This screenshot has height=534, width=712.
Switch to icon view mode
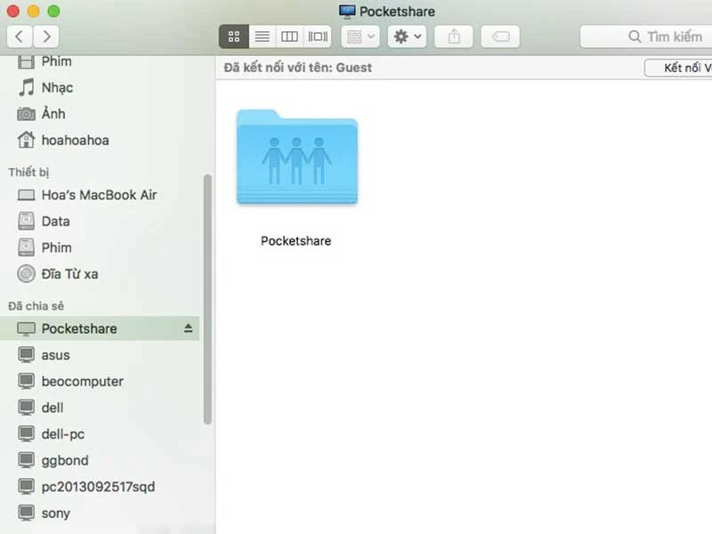(234, 36)
